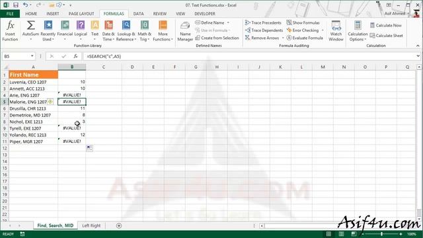Switch to the DEVELOPER tab
The height and width of the screenshot is (238, 423).
pos(205,14)
